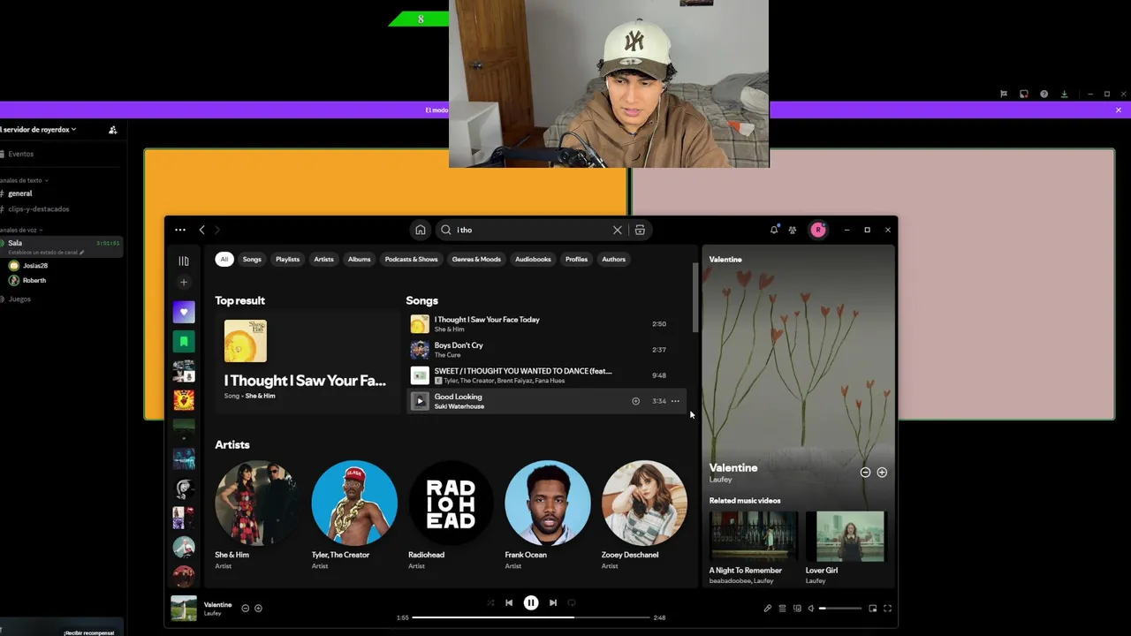Open She & Him artist card
This screenshot has height=636, width=1131.
coord(257,516)
